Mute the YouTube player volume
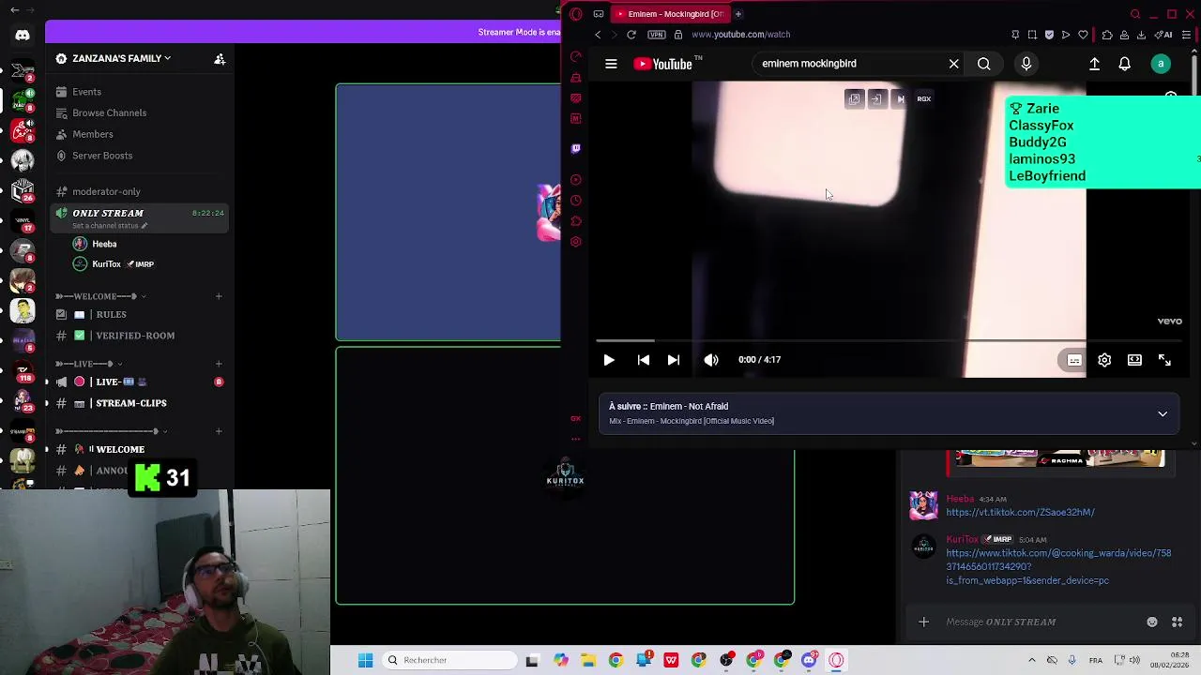The image size is (1201, 675). click(x=711, y=360)
